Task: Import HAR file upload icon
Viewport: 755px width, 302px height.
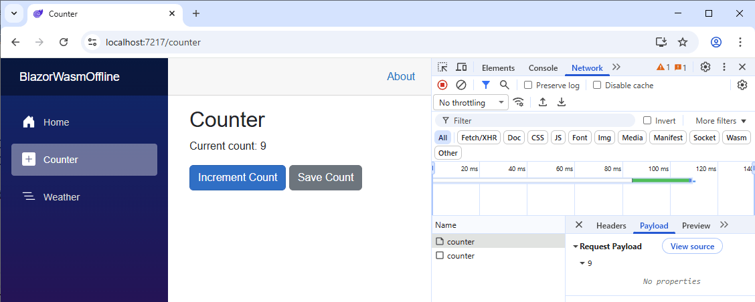Action: (x=543, y=102)
